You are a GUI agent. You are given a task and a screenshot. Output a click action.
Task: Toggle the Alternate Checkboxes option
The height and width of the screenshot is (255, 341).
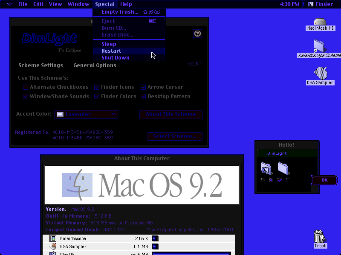click(26, 87)
